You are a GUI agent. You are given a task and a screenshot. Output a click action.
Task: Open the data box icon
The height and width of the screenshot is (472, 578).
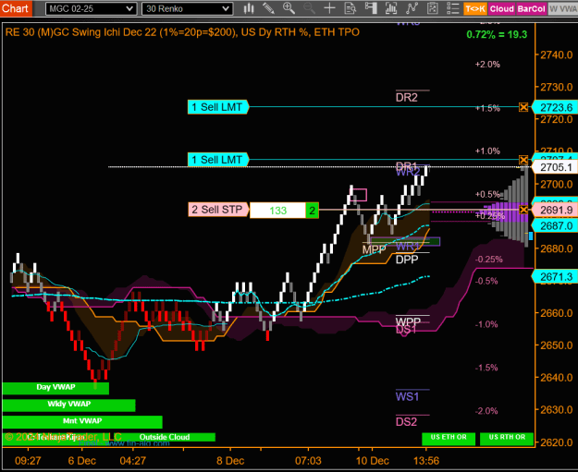click(x=350, y=8)
